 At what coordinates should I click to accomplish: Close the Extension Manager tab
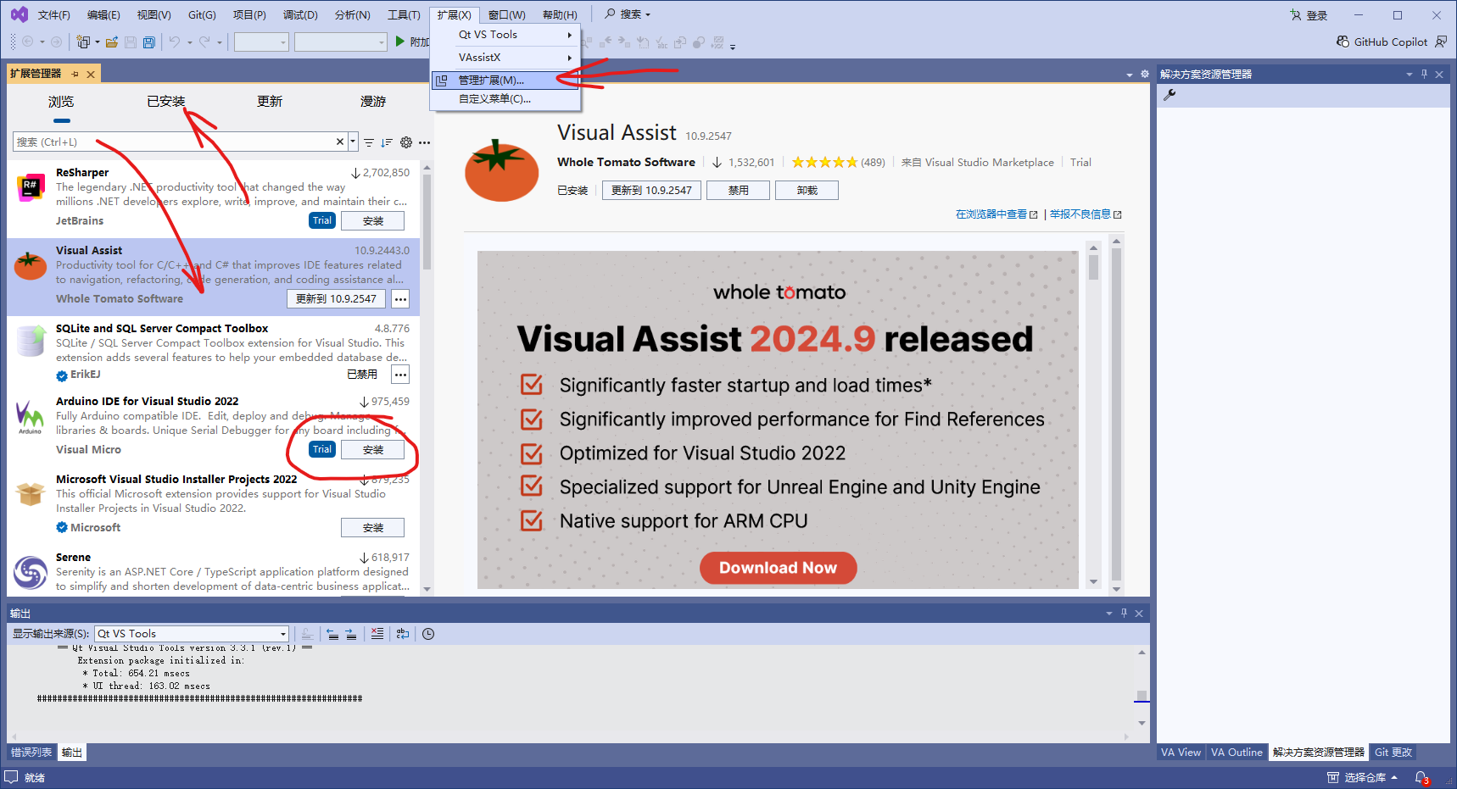(91, 75)
